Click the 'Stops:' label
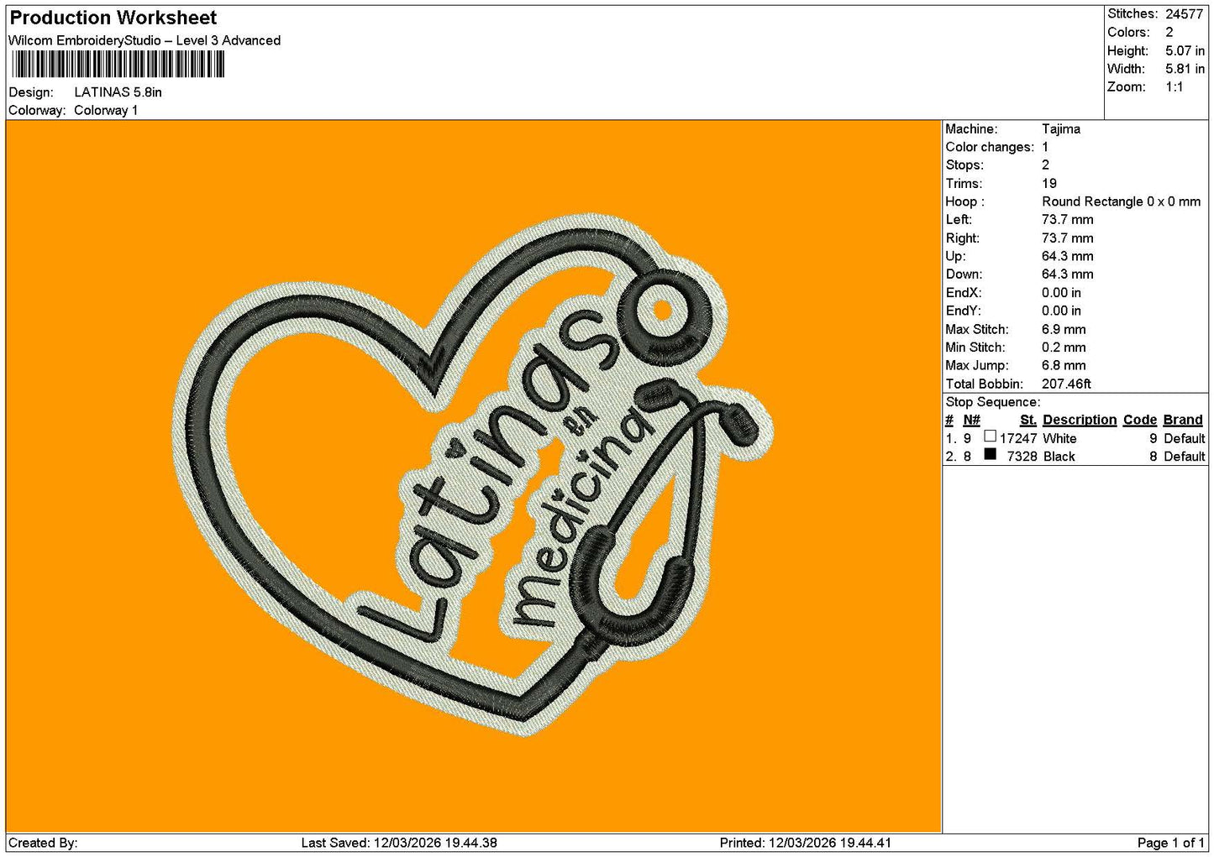Viewport: 1214px width, 857px height. point(964,165)
